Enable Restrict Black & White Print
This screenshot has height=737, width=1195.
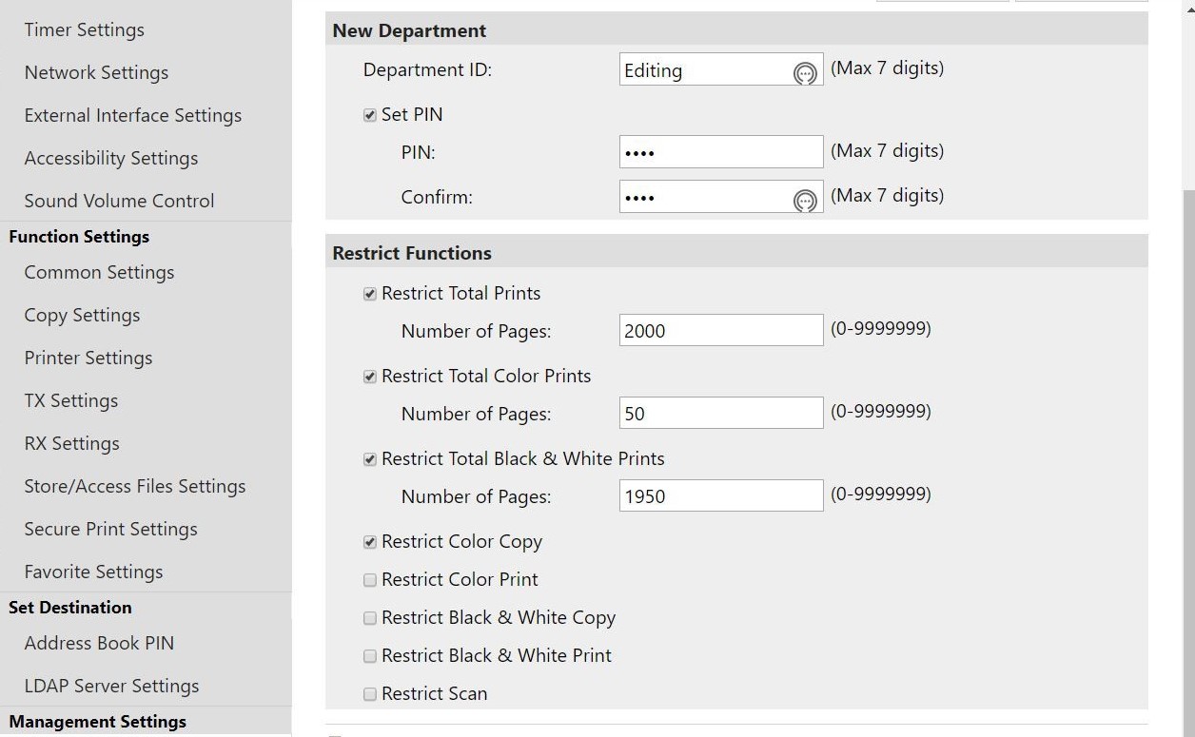pyautogui.click(x=370, y=656)
